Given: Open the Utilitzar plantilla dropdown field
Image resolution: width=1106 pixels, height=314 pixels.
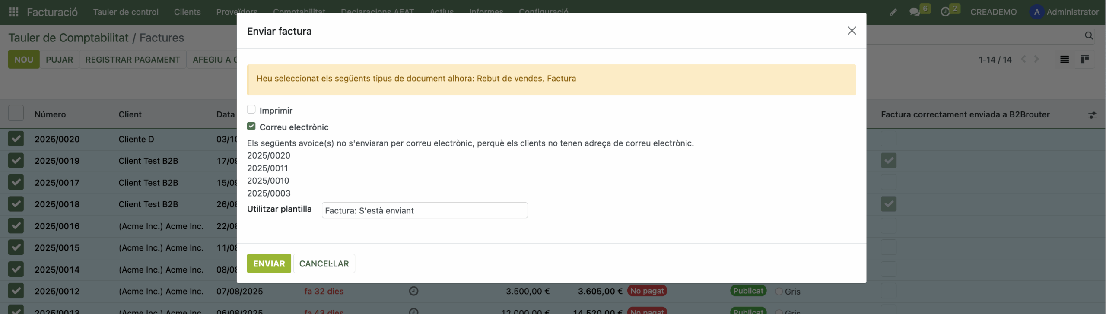Looking at the screenshot, I should tap(424, 210).
